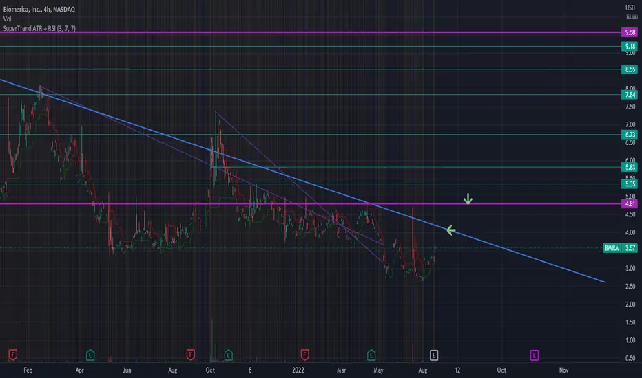Click the Nov time axis label
642x378 pixels.
[x=563, y=370]
